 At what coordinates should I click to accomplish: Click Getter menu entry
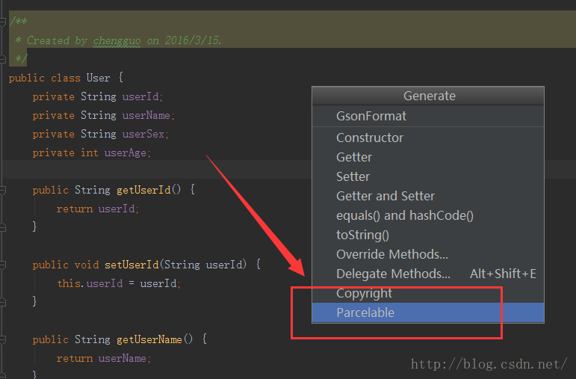428,157
